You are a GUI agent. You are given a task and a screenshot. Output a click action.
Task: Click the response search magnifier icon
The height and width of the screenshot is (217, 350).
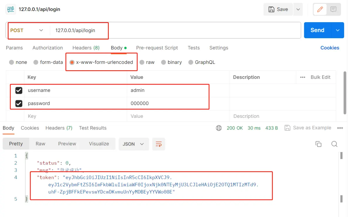[335, 144]
